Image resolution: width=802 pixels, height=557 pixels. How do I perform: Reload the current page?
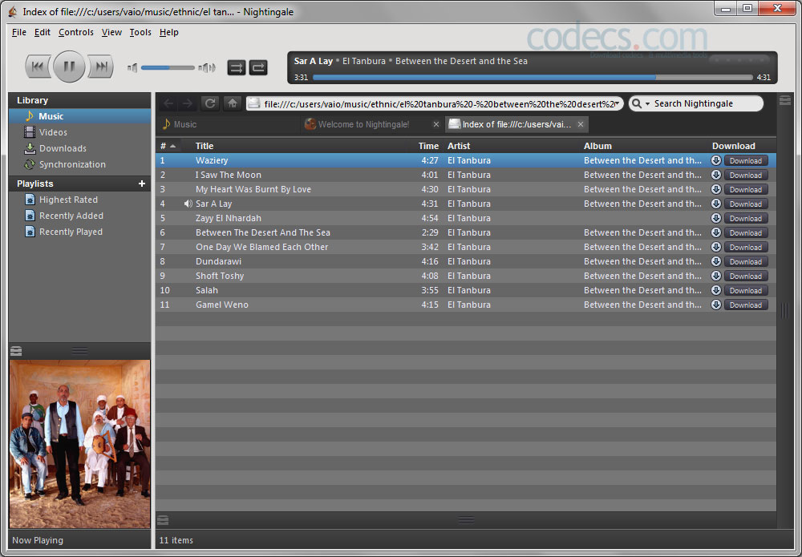coord(209,103)
